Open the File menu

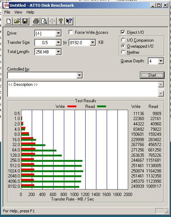tap(7, 12)
